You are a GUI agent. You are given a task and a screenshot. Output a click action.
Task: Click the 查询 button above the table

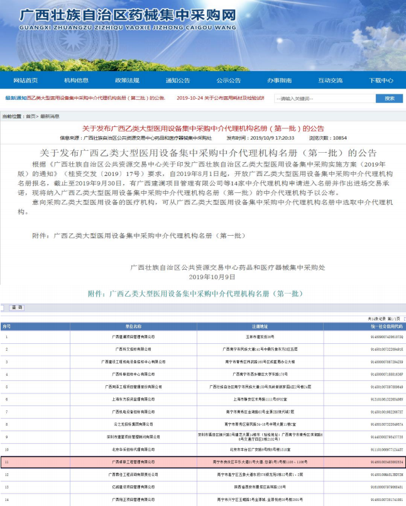pyautogui.click(x=17, y=307)
